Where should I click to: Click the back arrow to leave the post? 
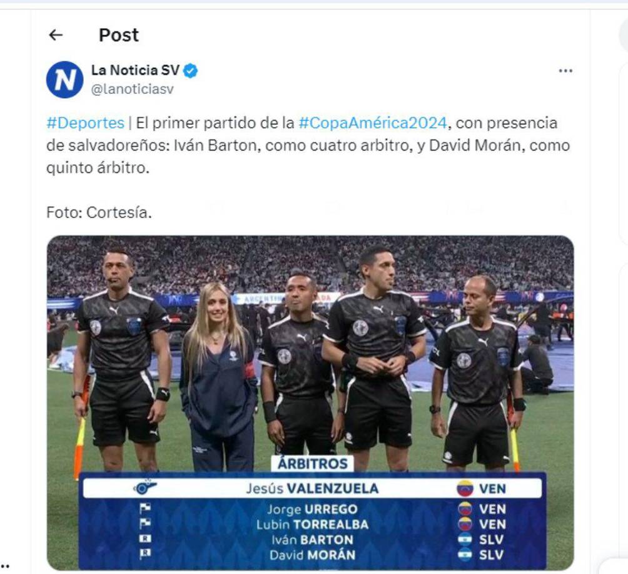click(x=55, y=35)
